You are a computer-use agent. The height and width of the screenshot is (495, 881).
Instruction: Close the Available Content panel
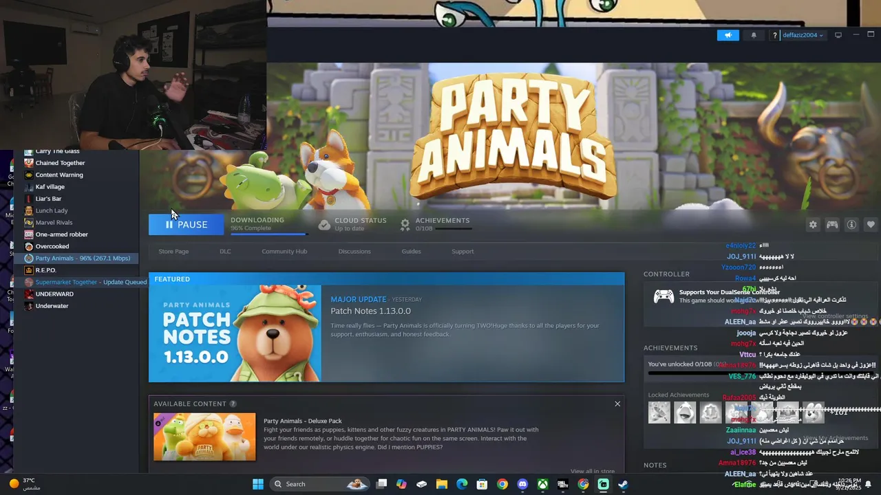(x=617, y=404)
